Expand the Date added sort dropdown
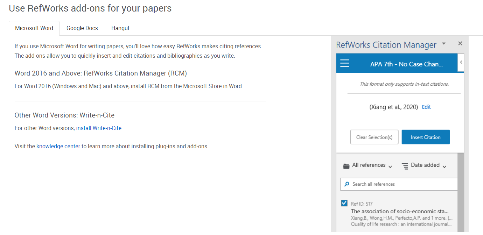Viewport: 483px width, 235px height. pyautogui.click(x=429, y=165)
